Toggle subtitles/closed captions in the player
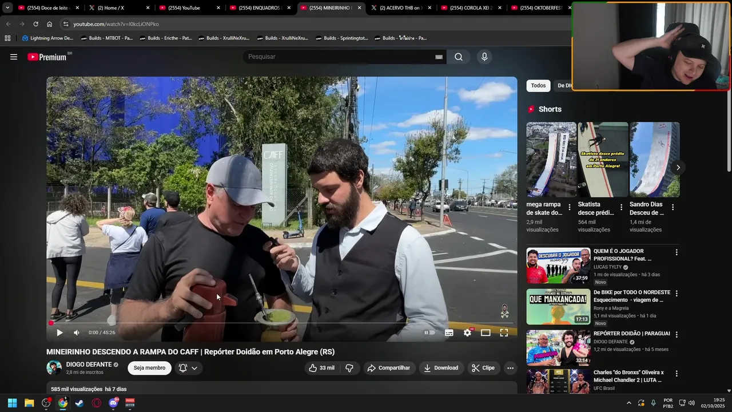The height and width of the screenshot is (412, 732). pyautogui.click(x=449, y=332)
